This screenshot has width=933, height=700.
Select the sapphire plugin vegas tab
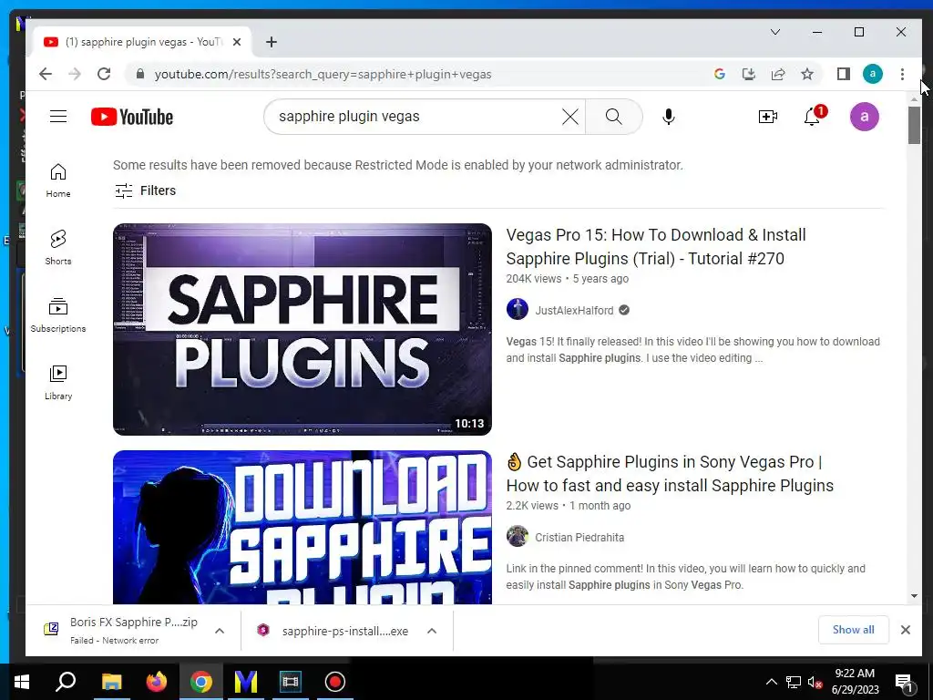143,42
